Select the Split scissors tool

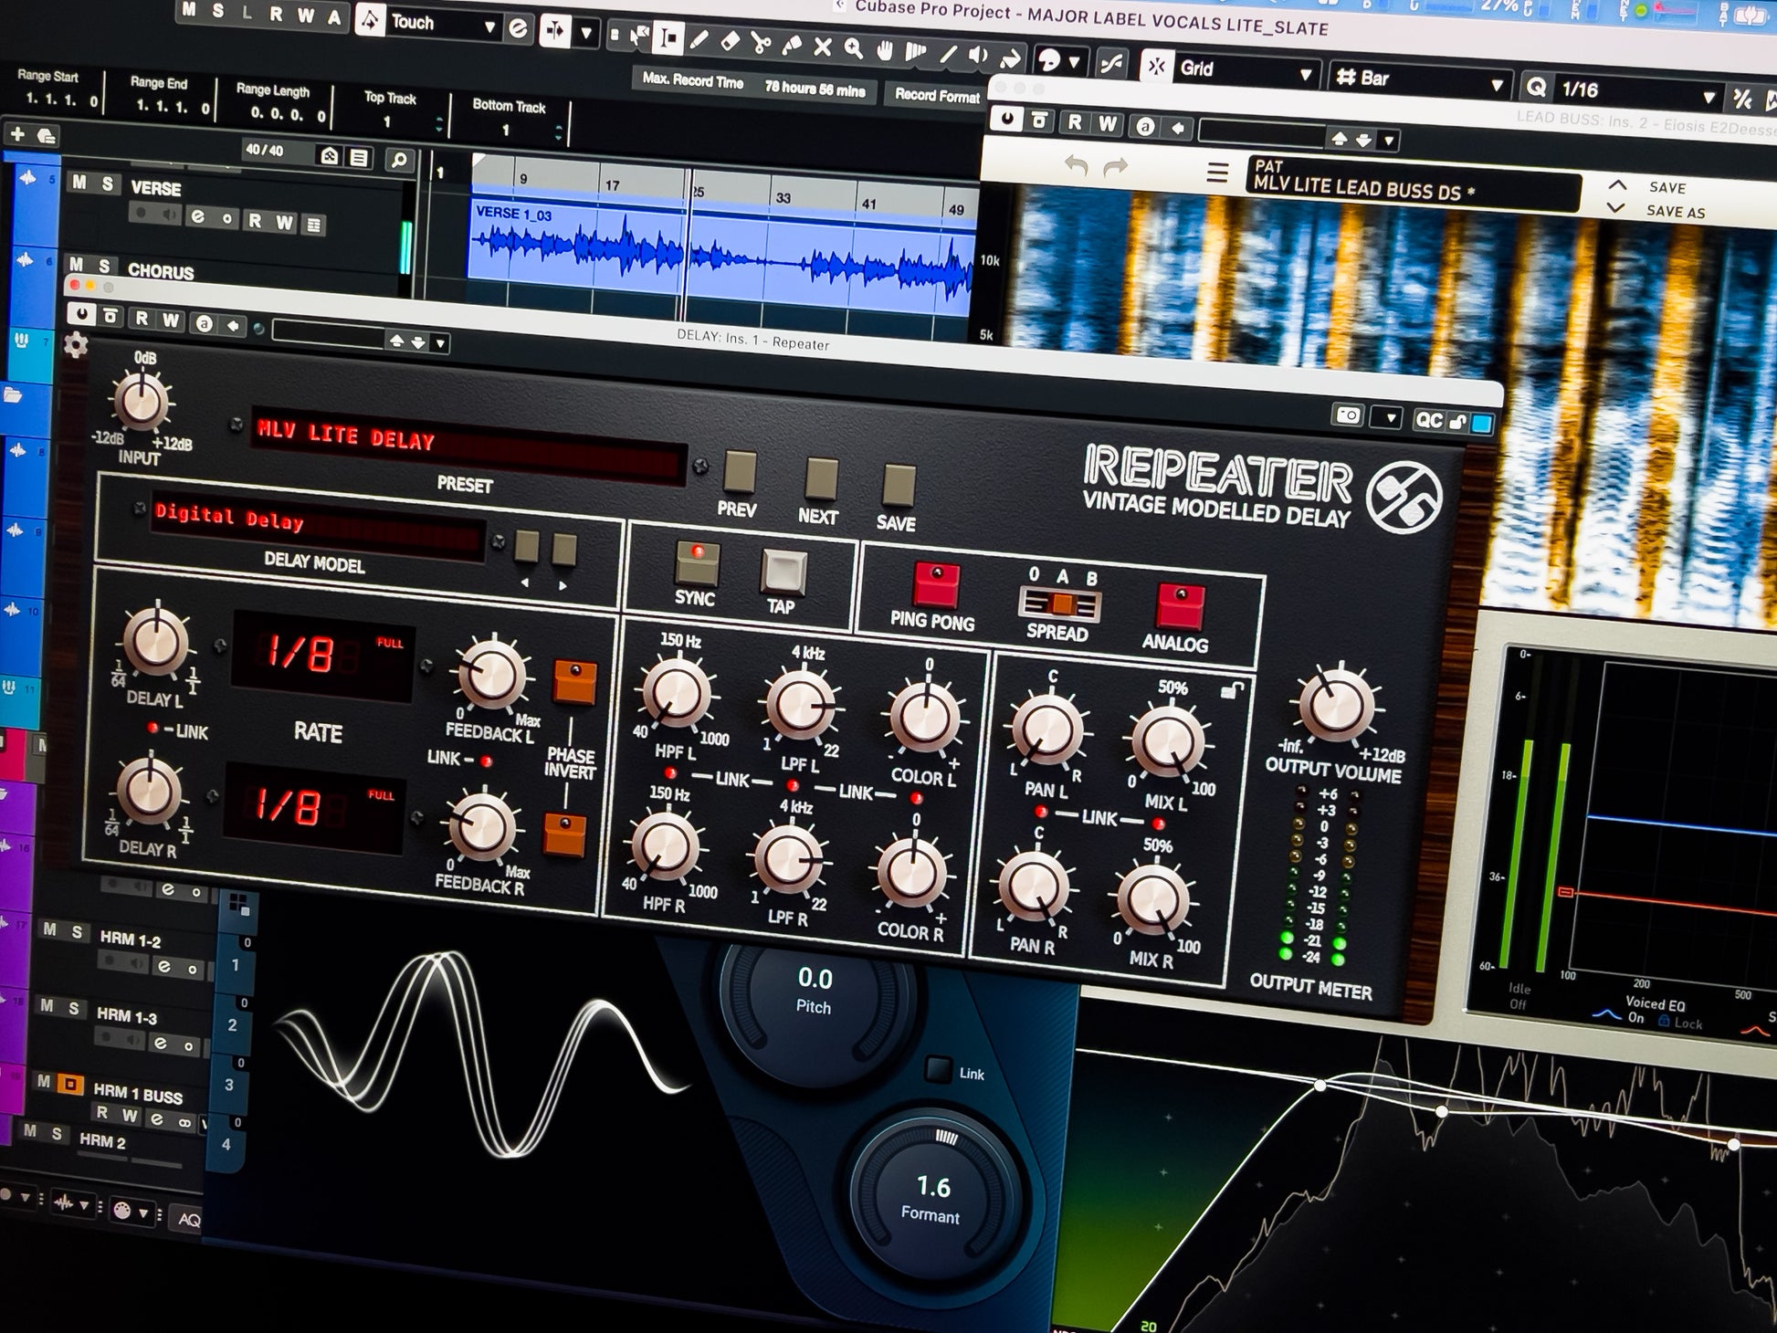tap(760, 43)
